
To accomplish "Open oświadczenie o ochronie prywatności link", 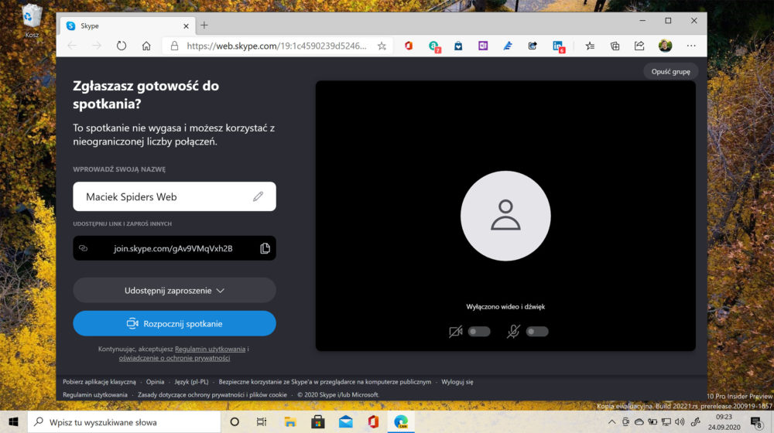I will tap(174, 358).
